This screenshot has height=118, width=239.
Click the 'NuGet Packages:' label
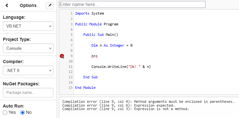tap(21, 84)
